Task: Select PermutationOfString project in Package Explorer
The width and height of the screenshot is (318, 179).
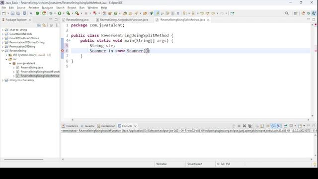Action: point(22,46)
